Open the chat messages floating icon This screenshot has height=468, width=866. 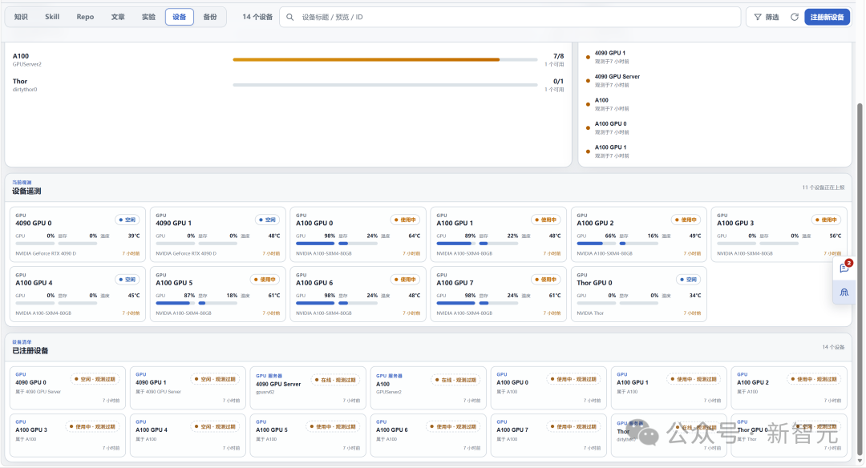844,268
